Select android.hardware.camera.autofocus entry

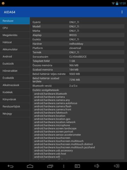tap(56, 103)
